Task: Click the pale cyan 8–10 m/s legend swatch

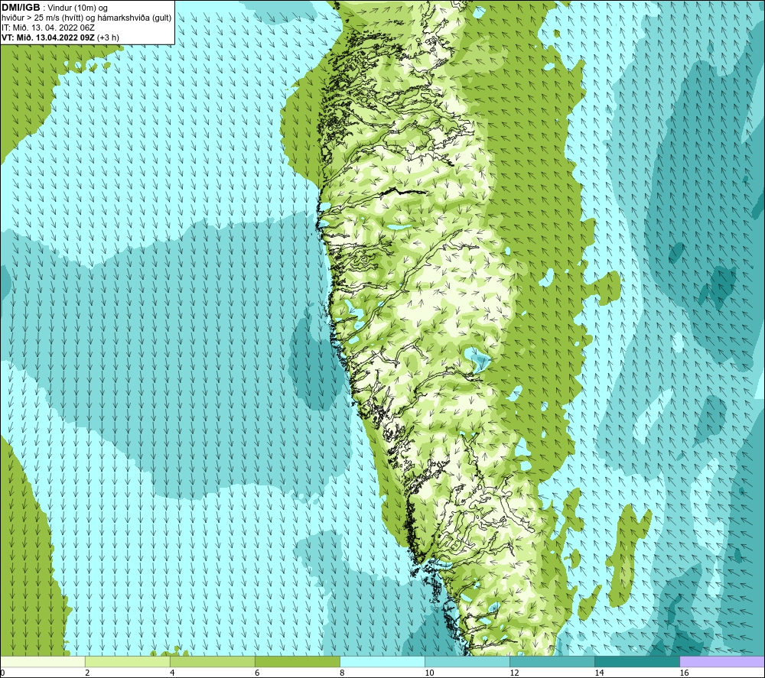Action: (x=382, y=661)
